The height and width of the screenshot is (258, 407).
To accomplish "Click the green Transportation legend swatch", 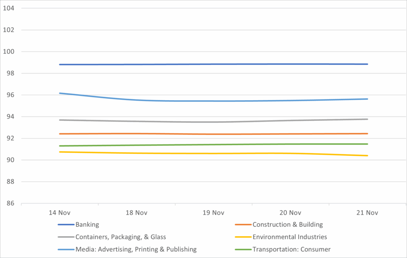I will 242,249.
